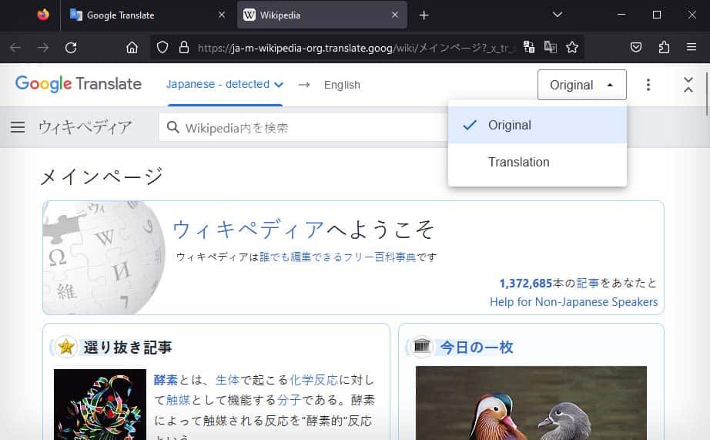The width and height of the screenshot is (710, 440).
Task: Open the 記事 link in the banner
Action: (x=588, y=284)
